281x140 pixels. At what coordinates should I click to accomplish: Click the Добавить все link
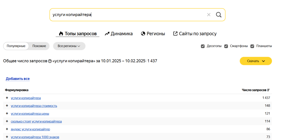point(18,79)
